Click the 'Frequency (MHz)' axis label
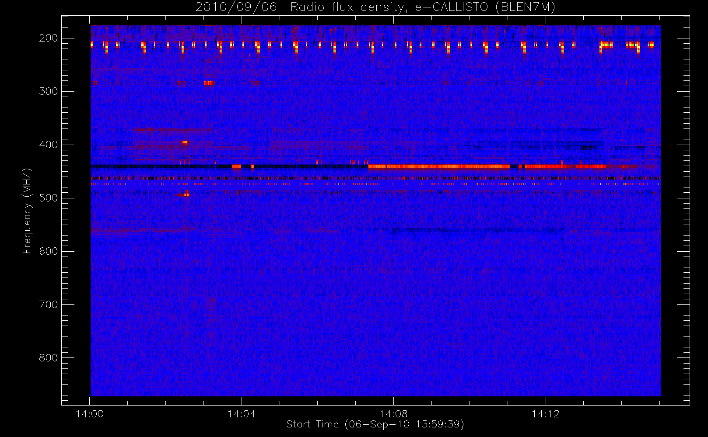The image size is (708, 437). 27,211
